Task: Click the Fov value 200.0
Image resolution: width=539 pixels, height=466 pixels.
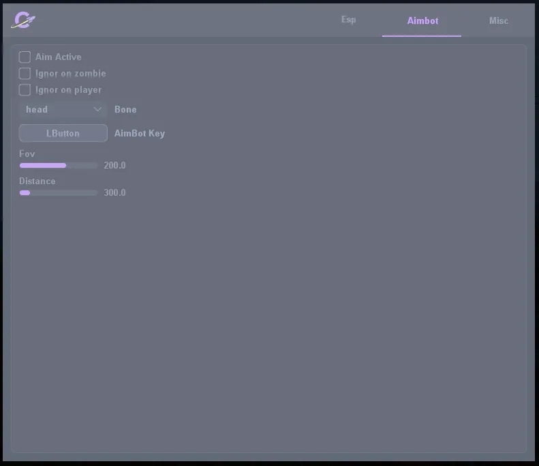Action: (114, 165)
